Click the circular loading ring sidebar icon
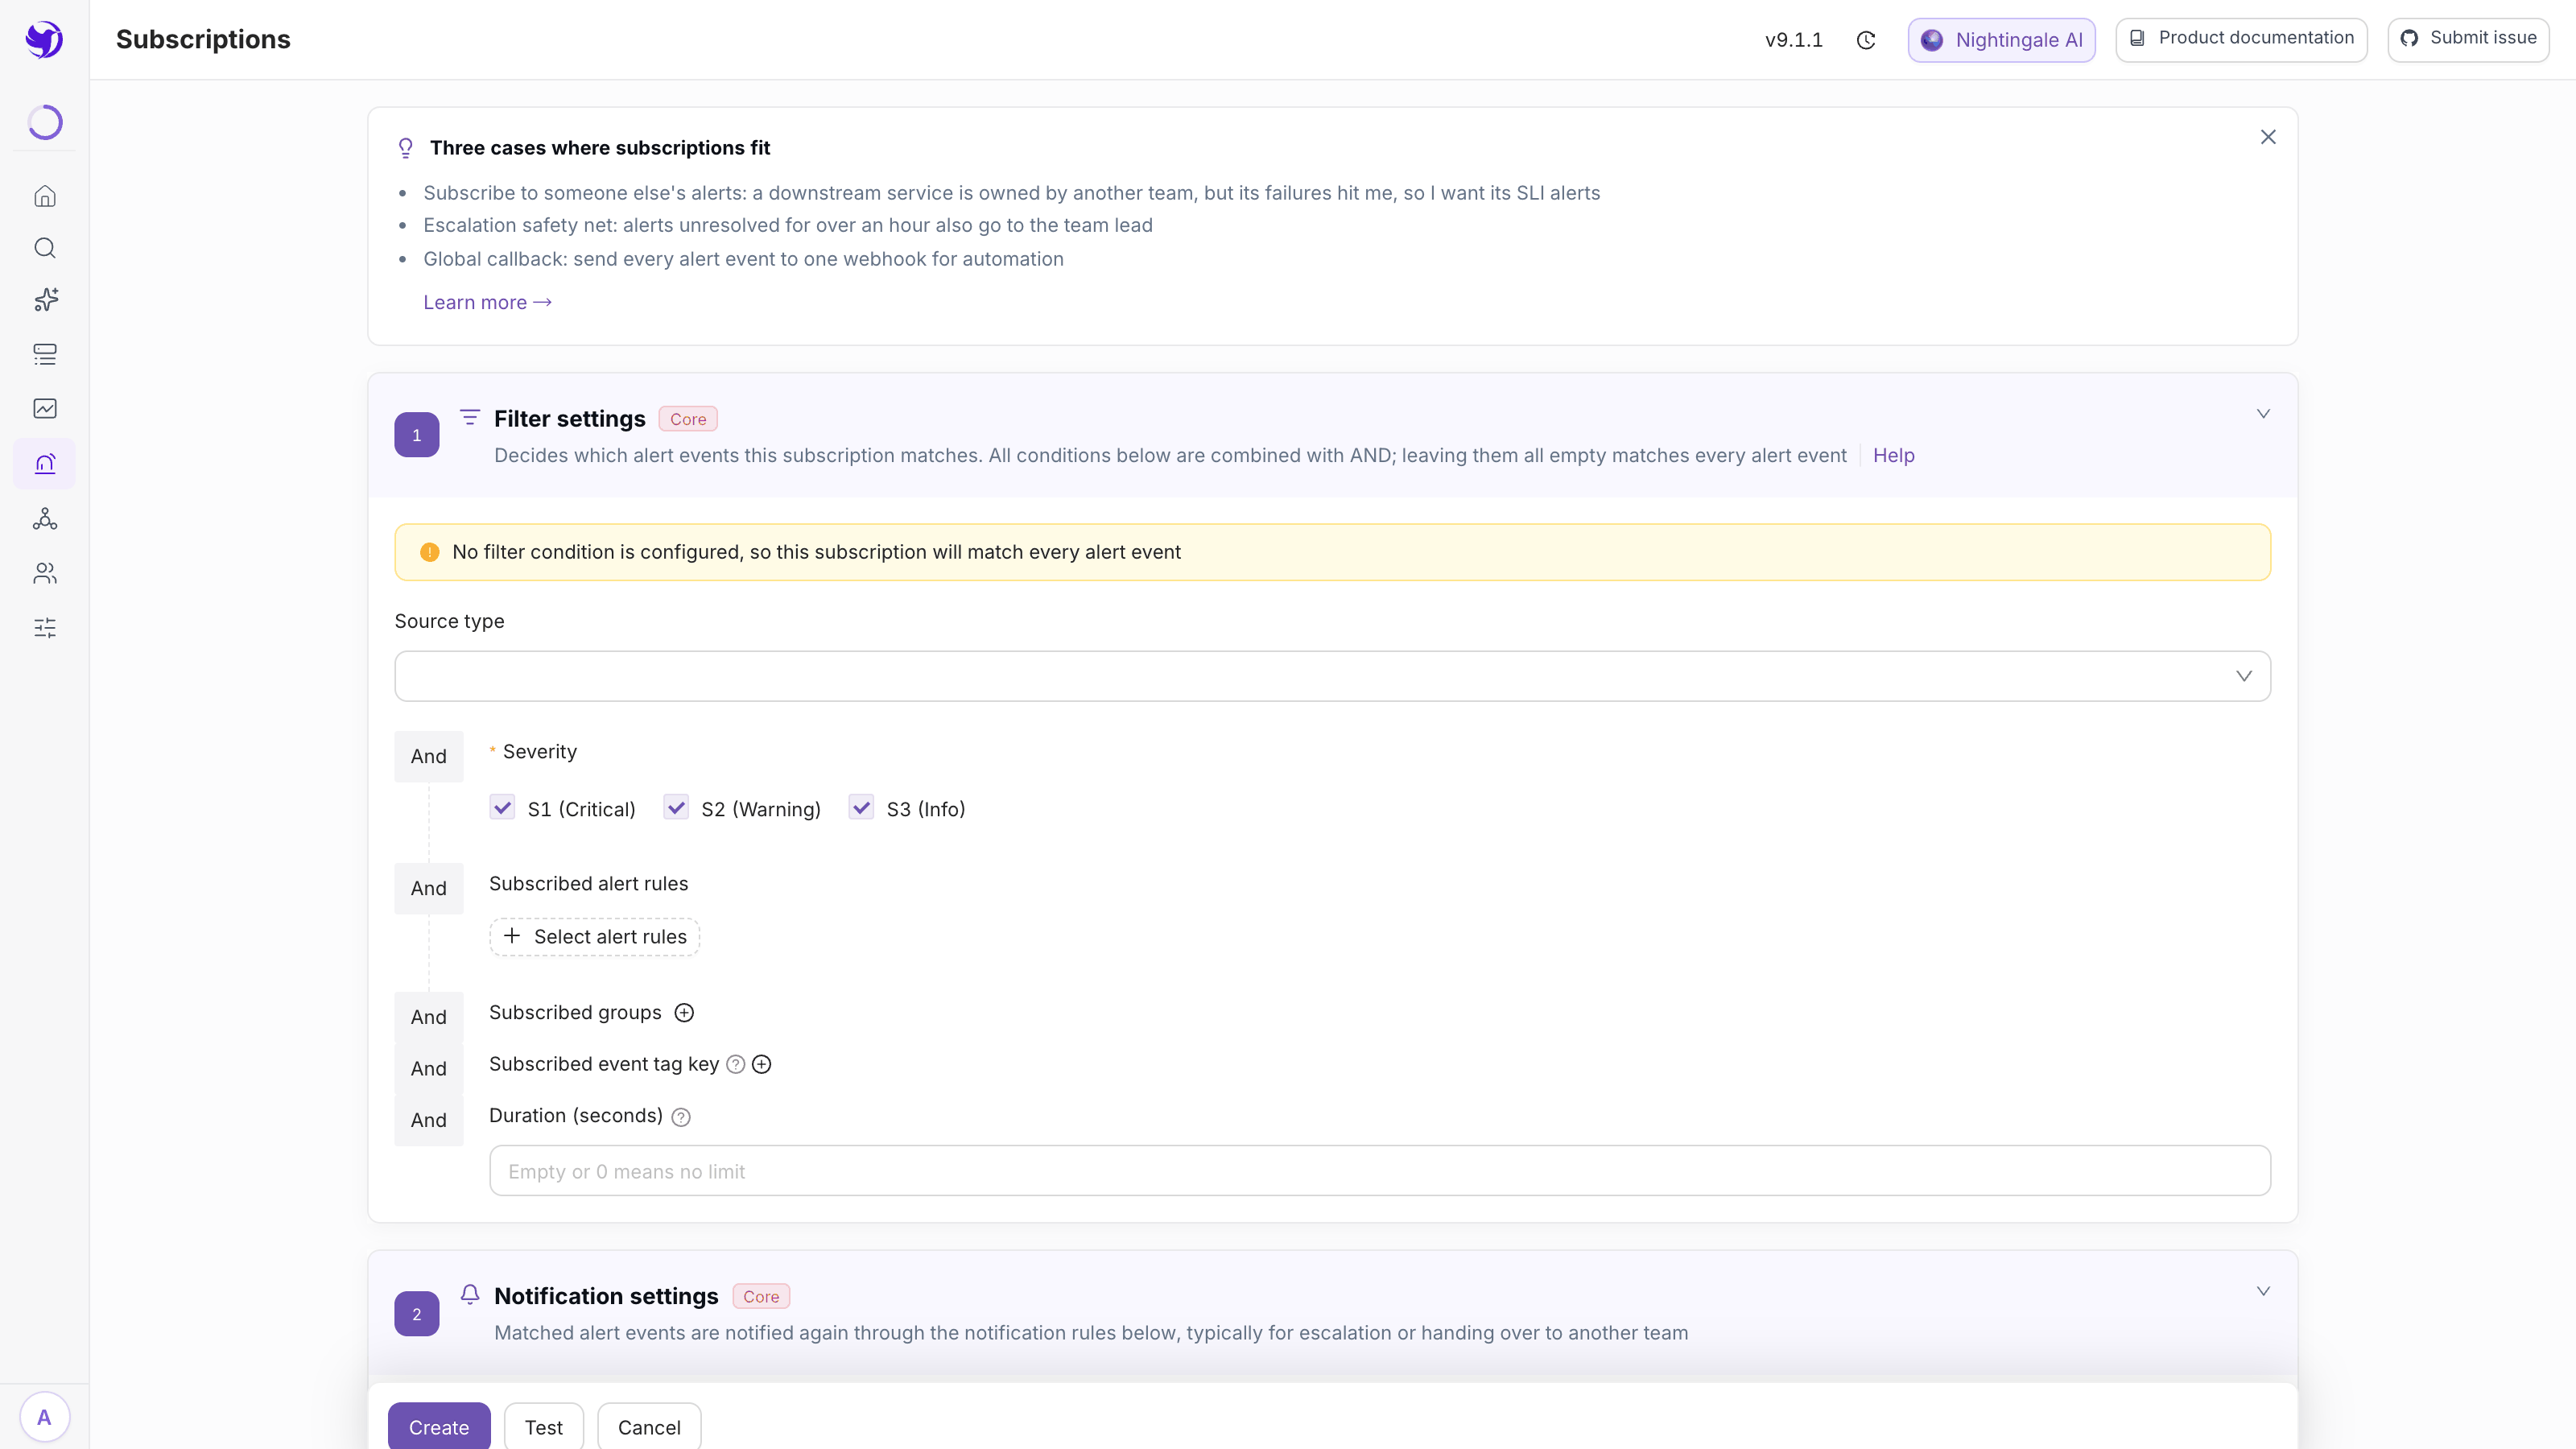Screen dimensions: 2576x1449 (x=45, y=122)
